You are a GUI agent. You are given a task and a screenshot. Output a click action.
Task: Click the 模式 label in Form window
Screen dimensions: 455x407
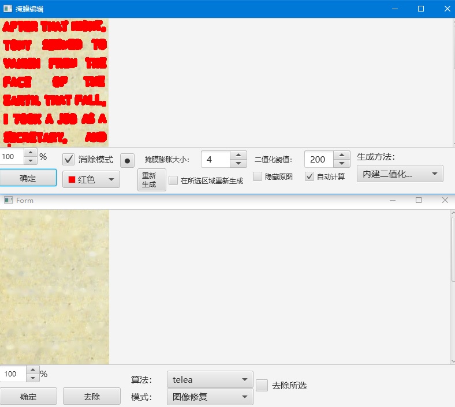(x=141, y=397)
